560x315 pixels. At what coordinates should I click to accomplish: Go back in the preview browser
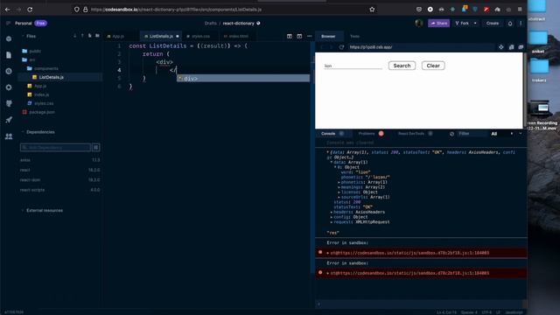point(321,47)
